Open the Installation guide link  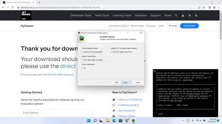(x=128, y=105)
